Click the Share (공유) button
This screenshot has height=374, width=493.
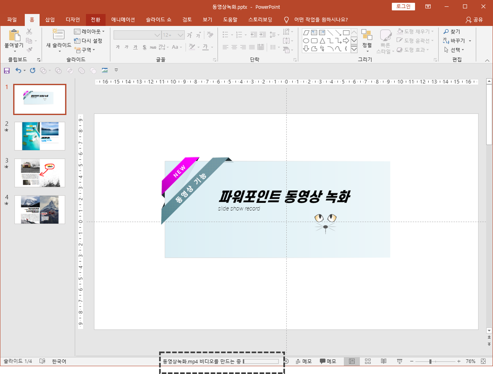click(474, 20)
